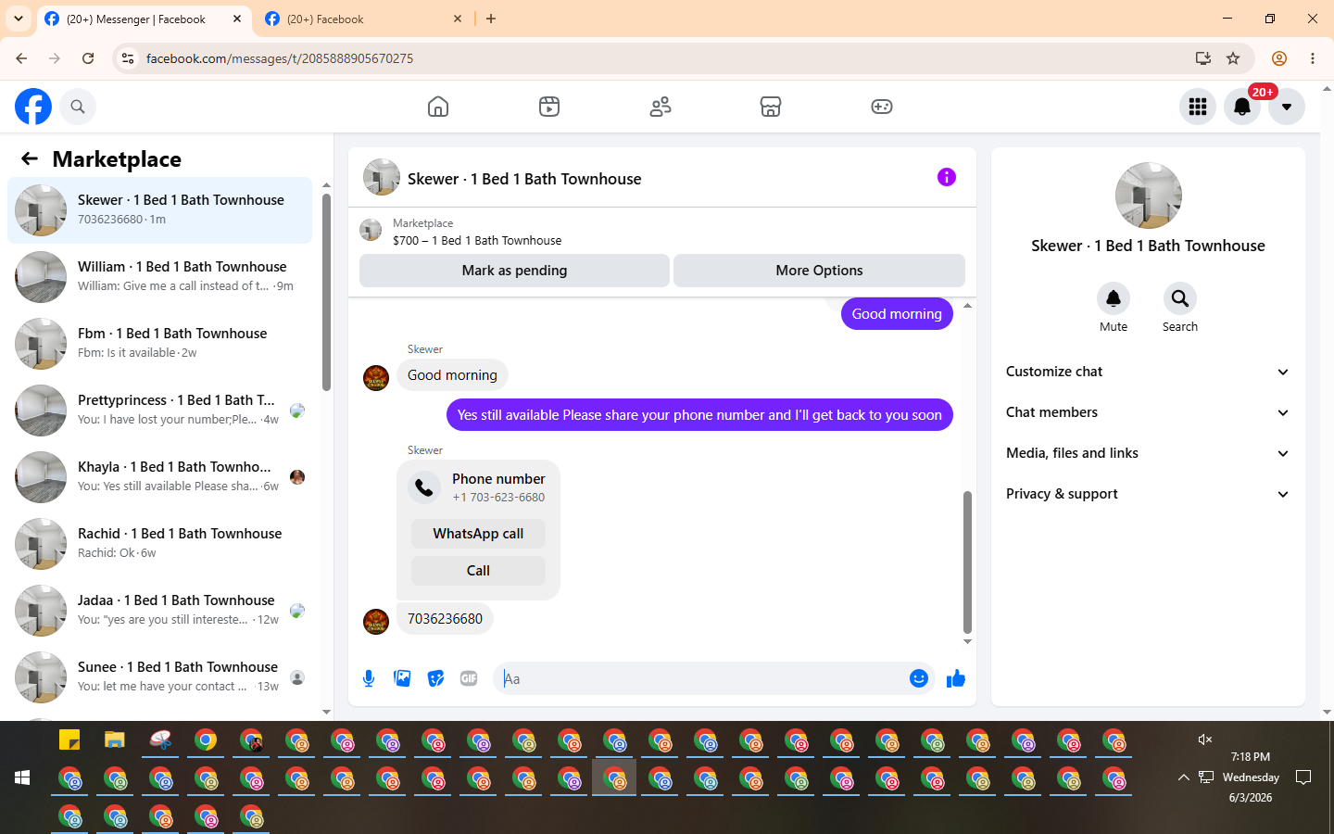Click the browser address bar URL
Screen dimensions: 1334x834
pos(280,58)
